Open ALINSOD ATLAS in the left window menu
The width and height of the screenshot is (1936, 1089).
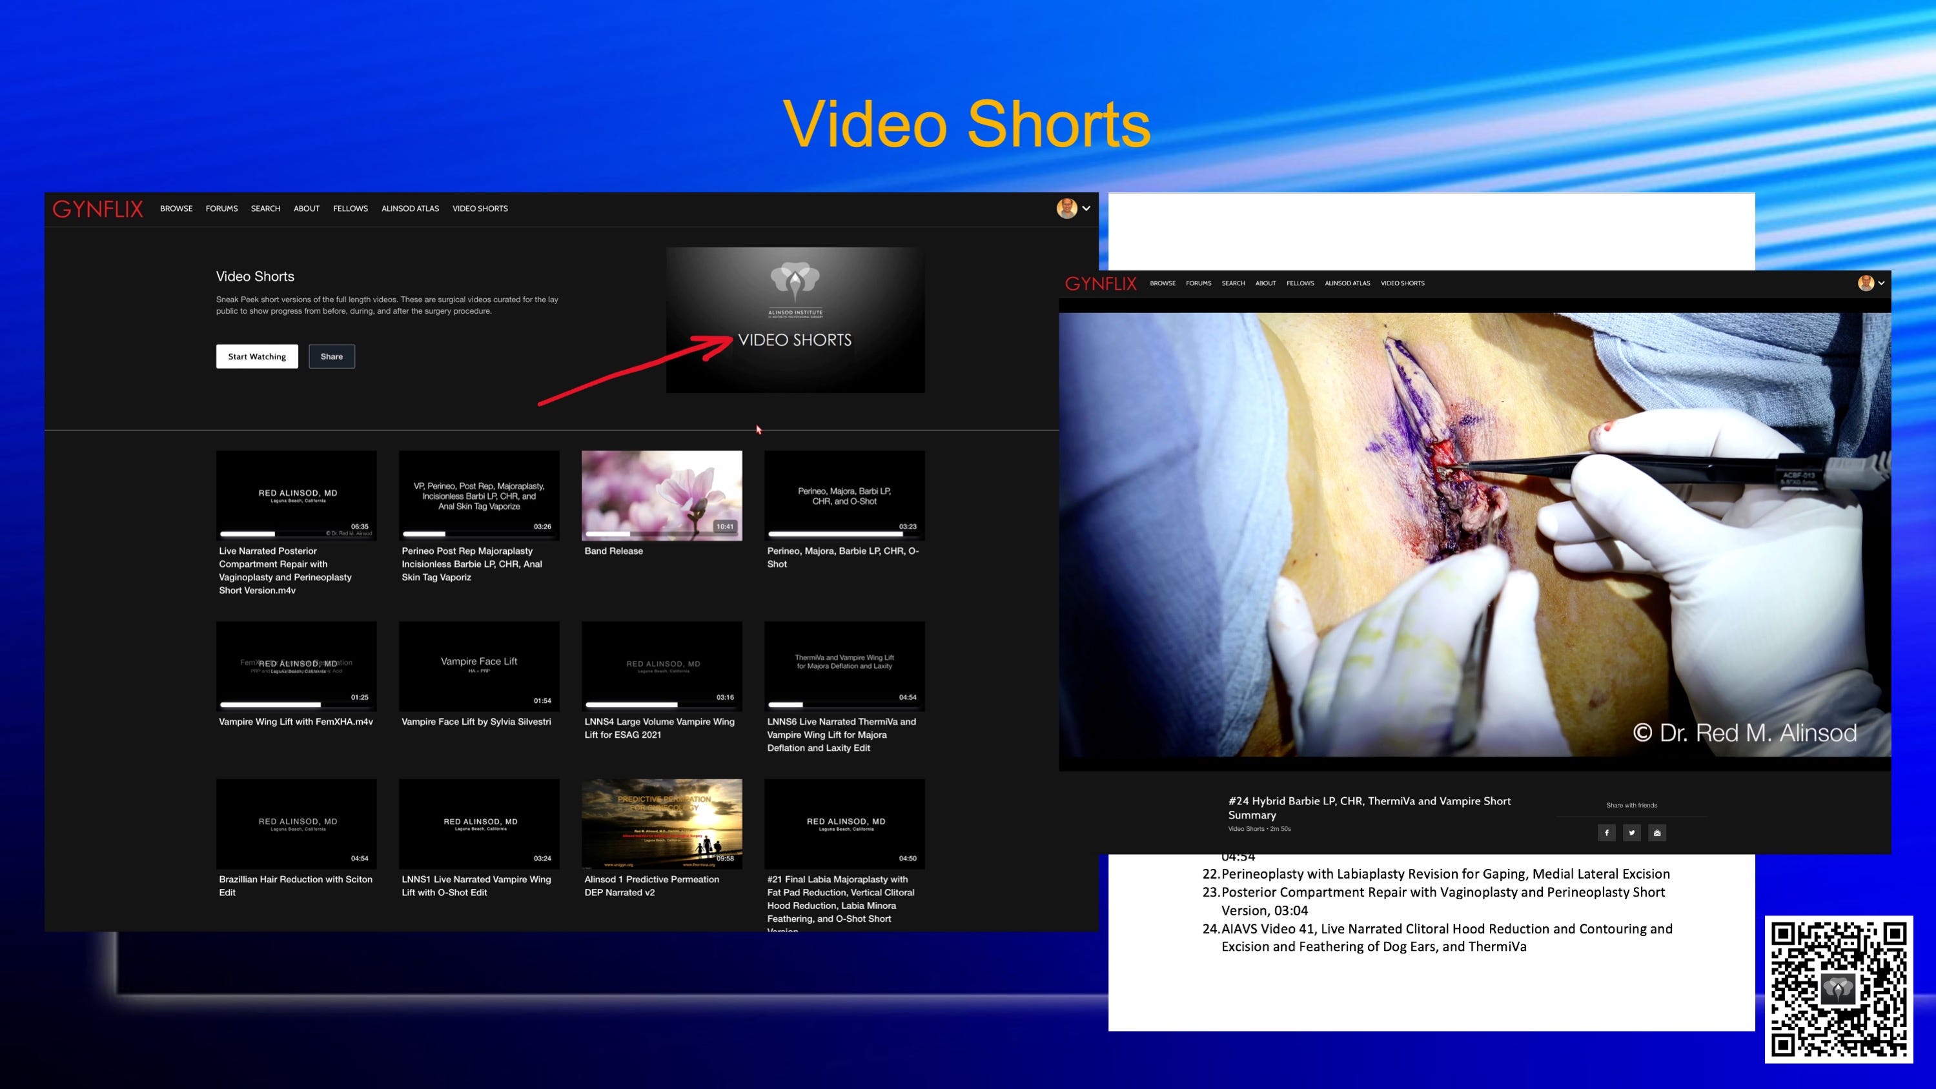tap(411, 208)
